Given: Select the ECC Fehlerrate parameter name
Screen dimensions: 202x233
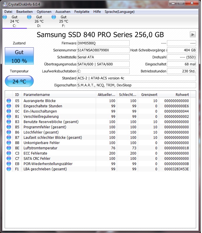Looking at the screenshot, I should pos(35,153).
